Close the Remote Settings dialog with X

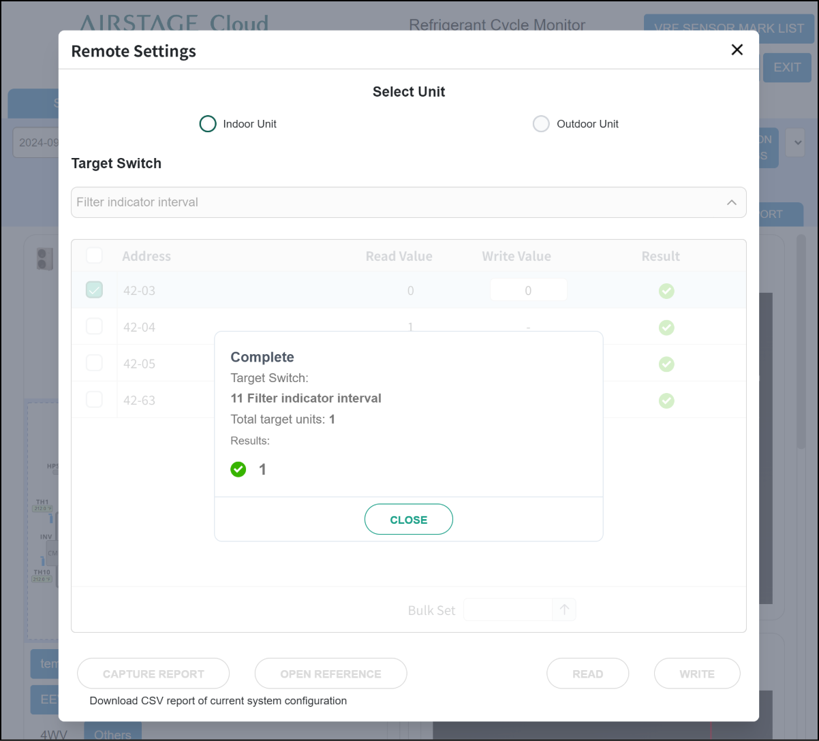point(737,50)
